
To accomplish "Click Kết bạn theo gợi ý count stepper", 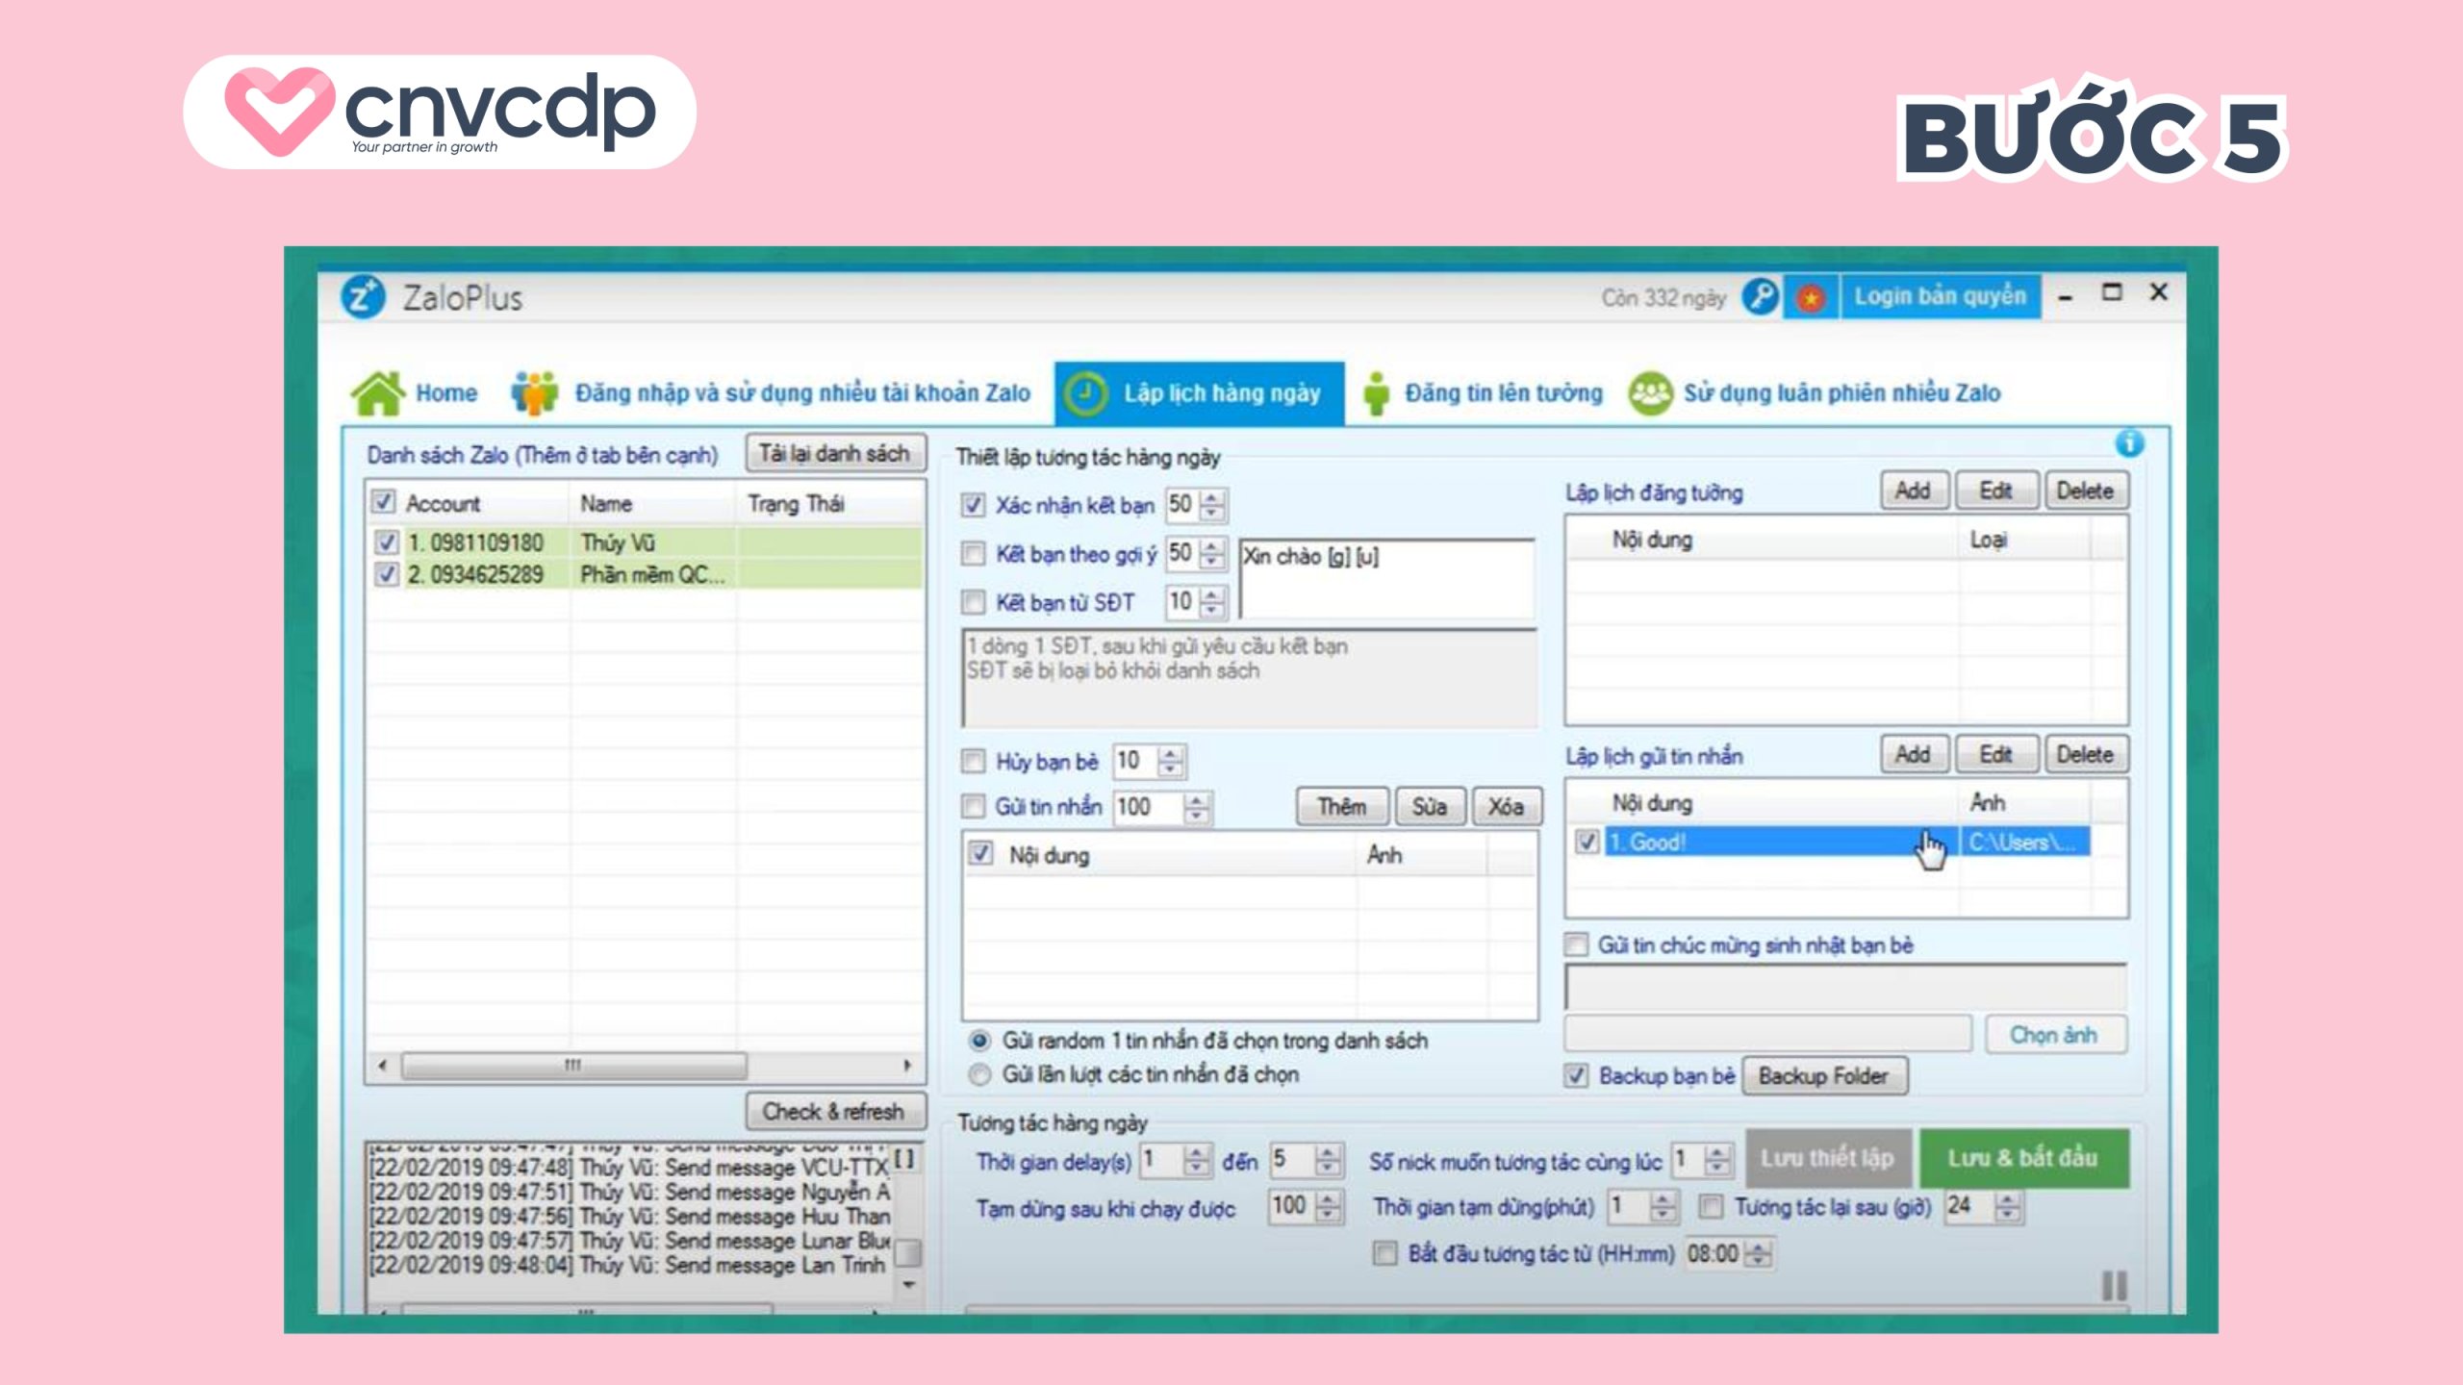I will tap(1212, 553).
